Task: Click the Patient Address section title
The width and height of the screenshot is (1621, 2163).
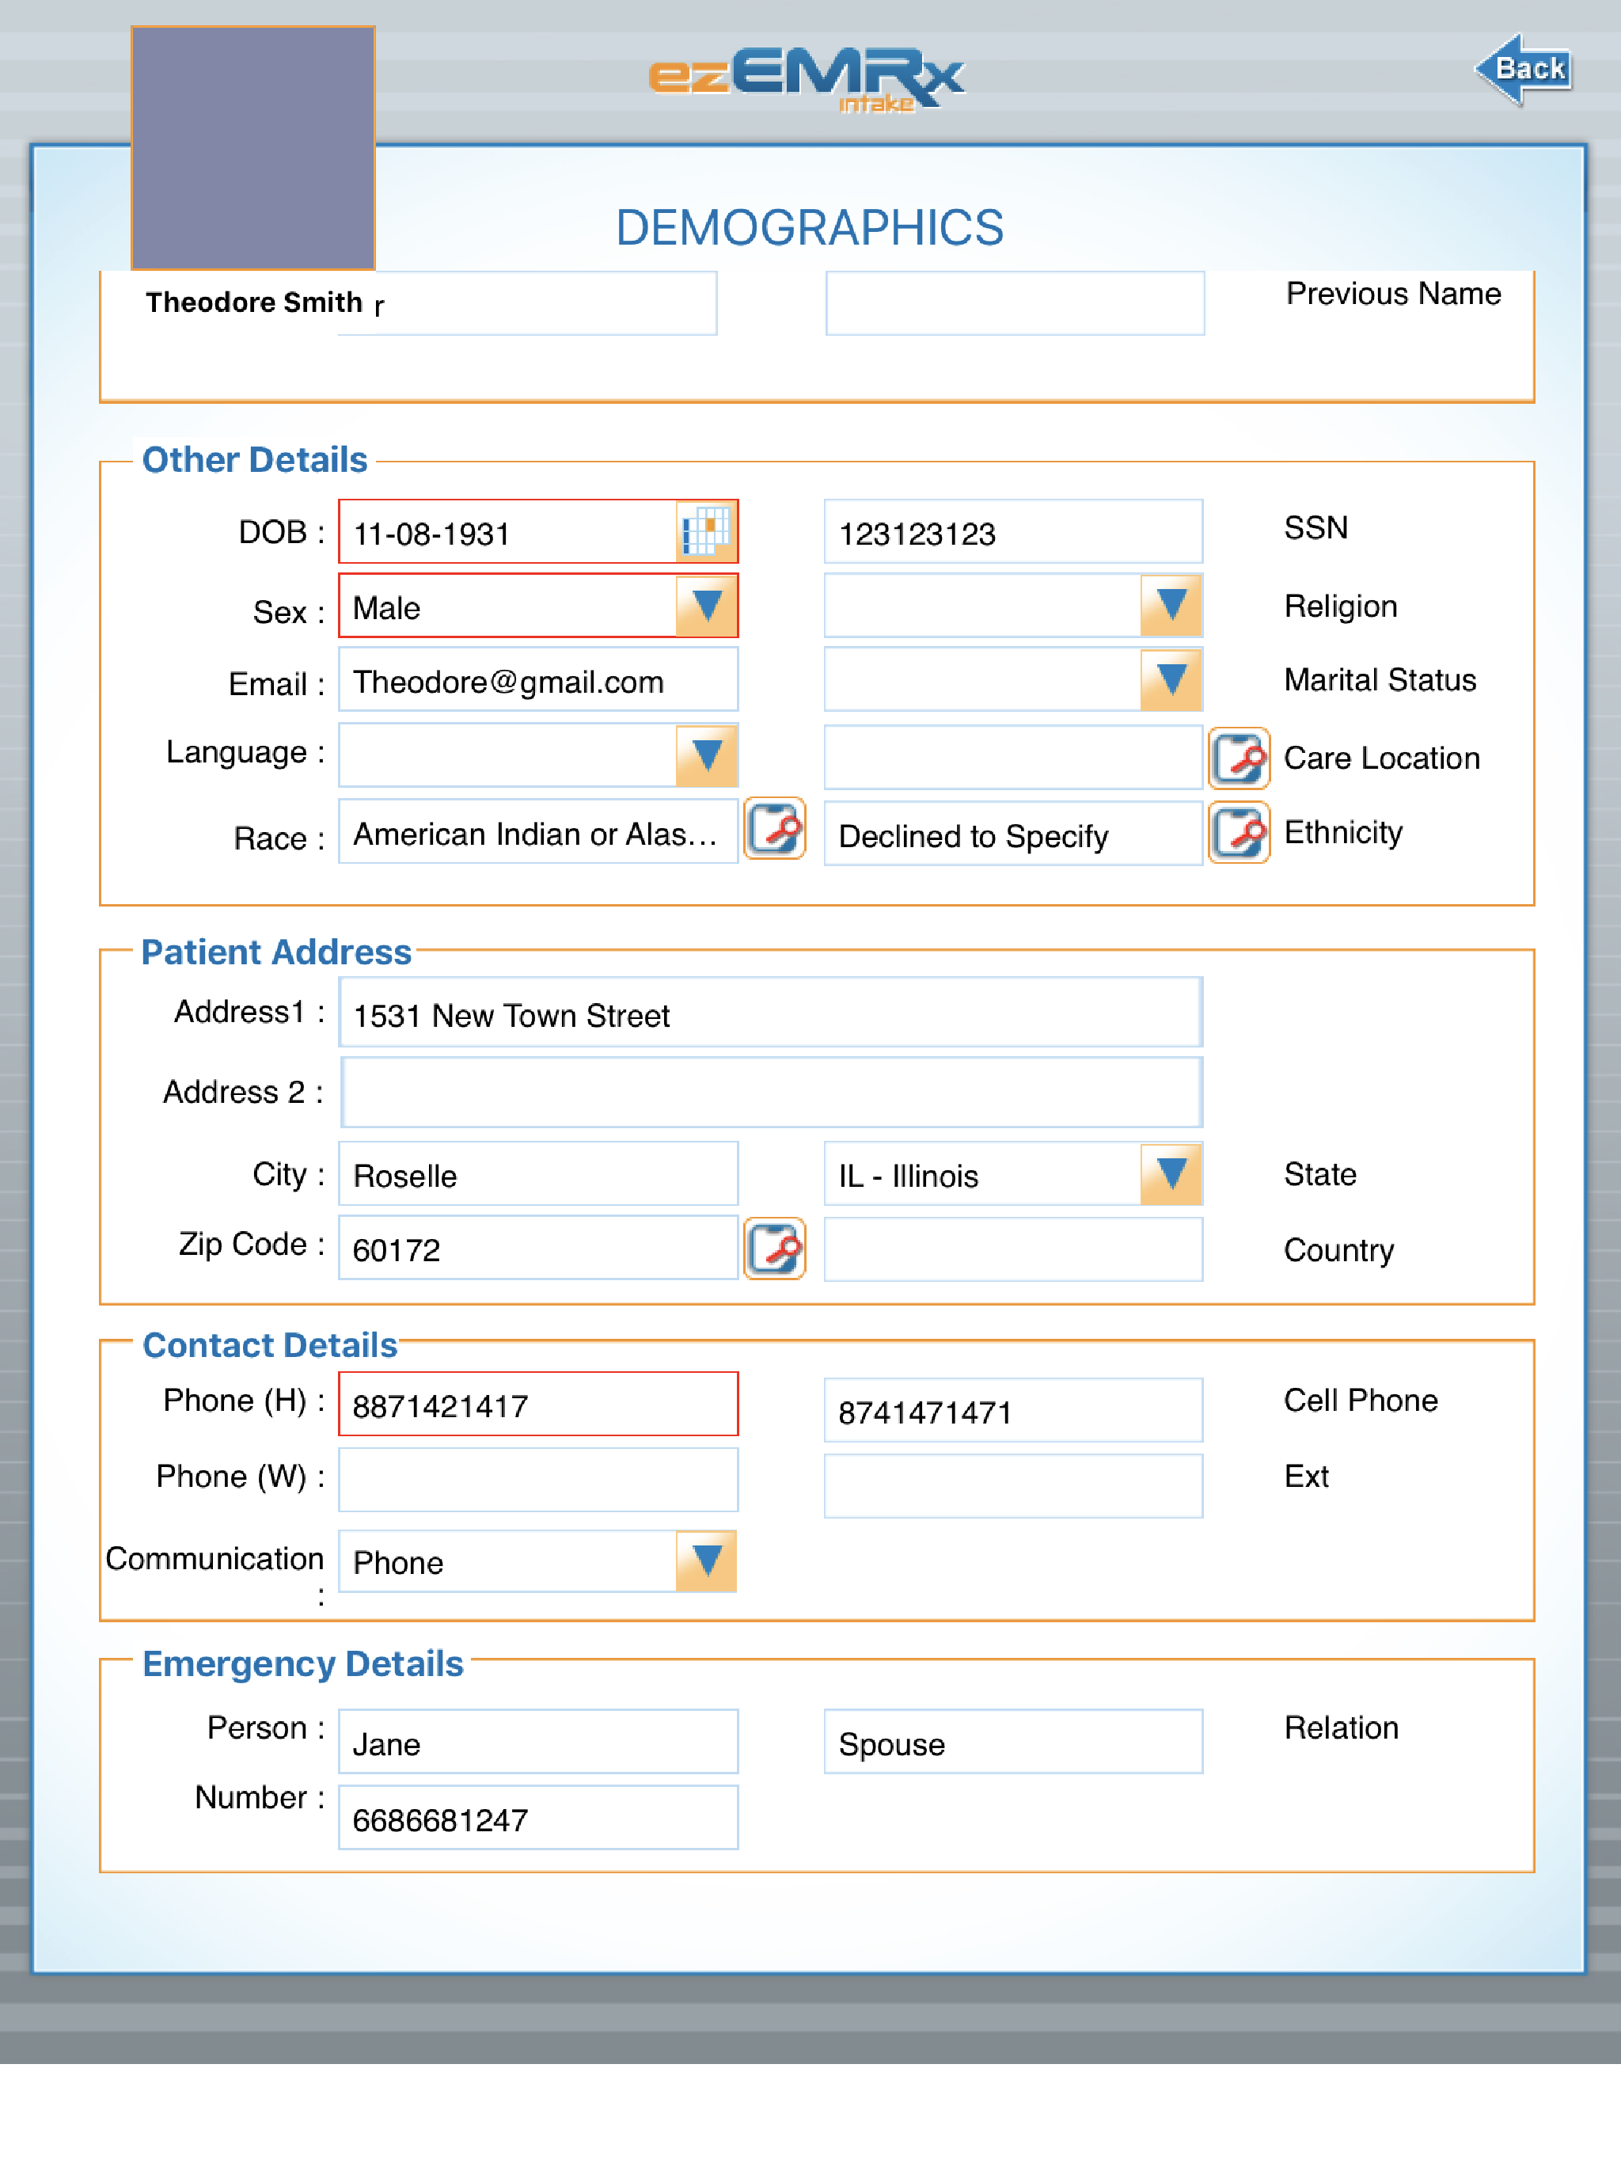Action: [277, 952]
